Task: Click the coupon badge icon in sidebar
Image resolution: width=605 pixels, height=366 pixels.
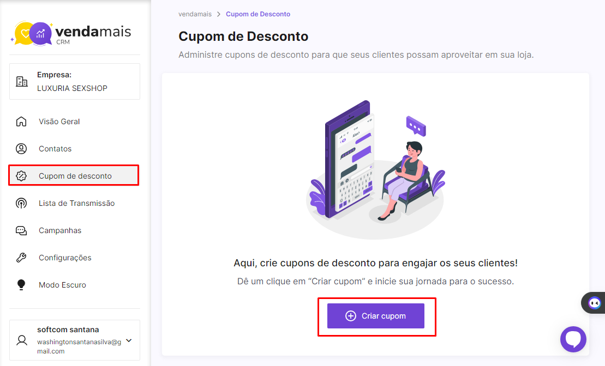Action: [21, 176]
